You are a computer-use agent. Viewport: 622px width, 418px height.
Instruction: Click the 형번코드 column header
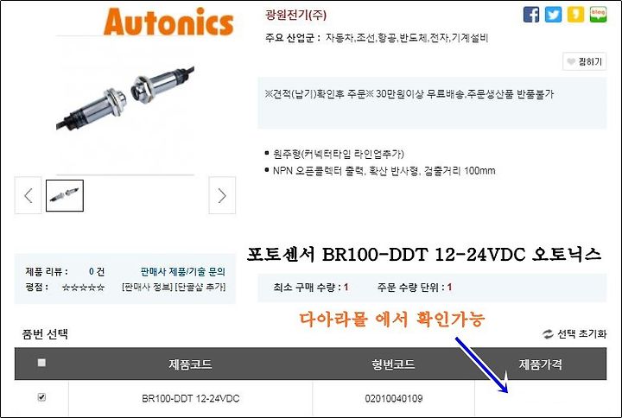point(393,364)
